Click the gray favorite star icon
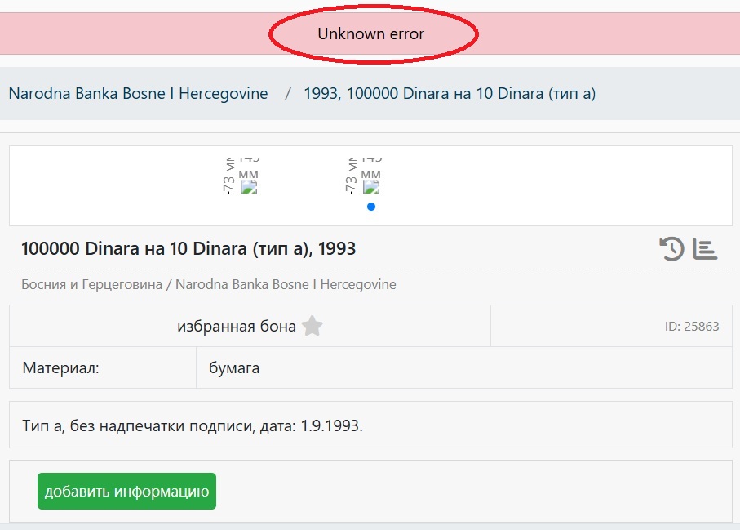This screenshot has height=530, width=740. (312, 327)
